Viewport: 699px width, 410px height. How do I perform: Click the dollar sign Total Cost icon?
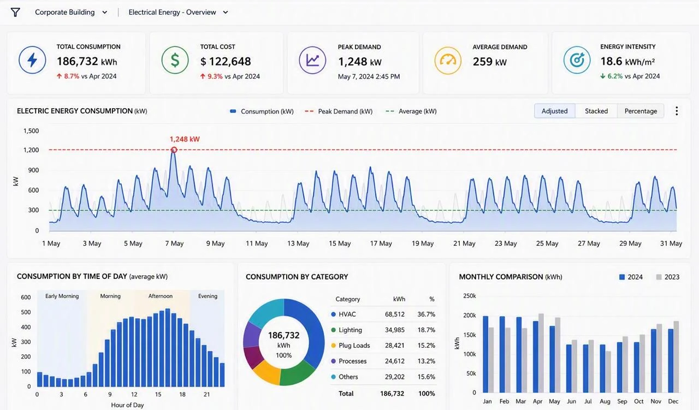175,60
